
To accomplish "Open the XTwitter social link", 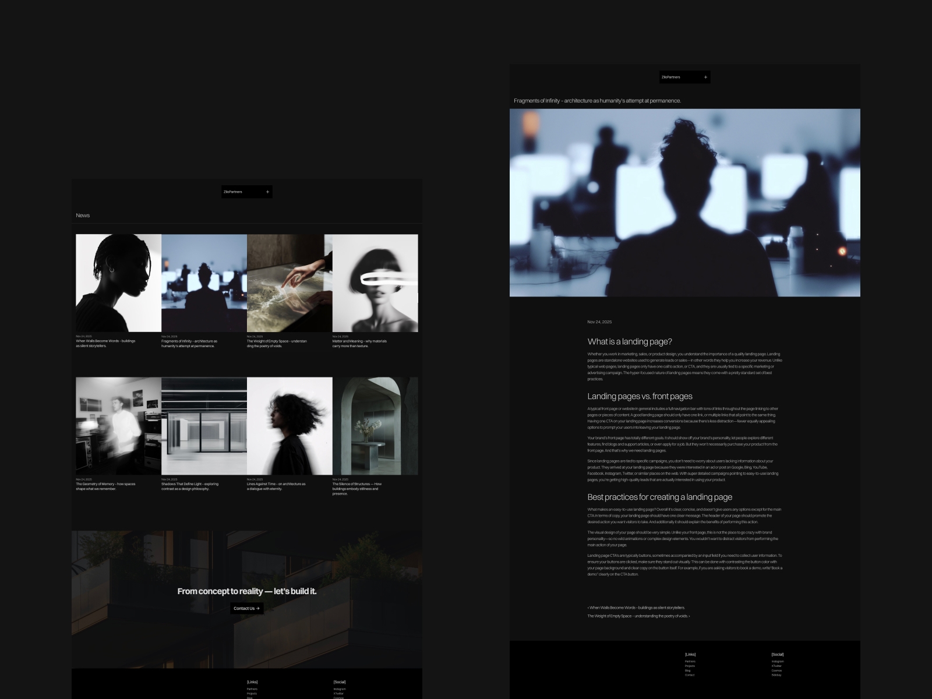I will (x=776, y=666).
